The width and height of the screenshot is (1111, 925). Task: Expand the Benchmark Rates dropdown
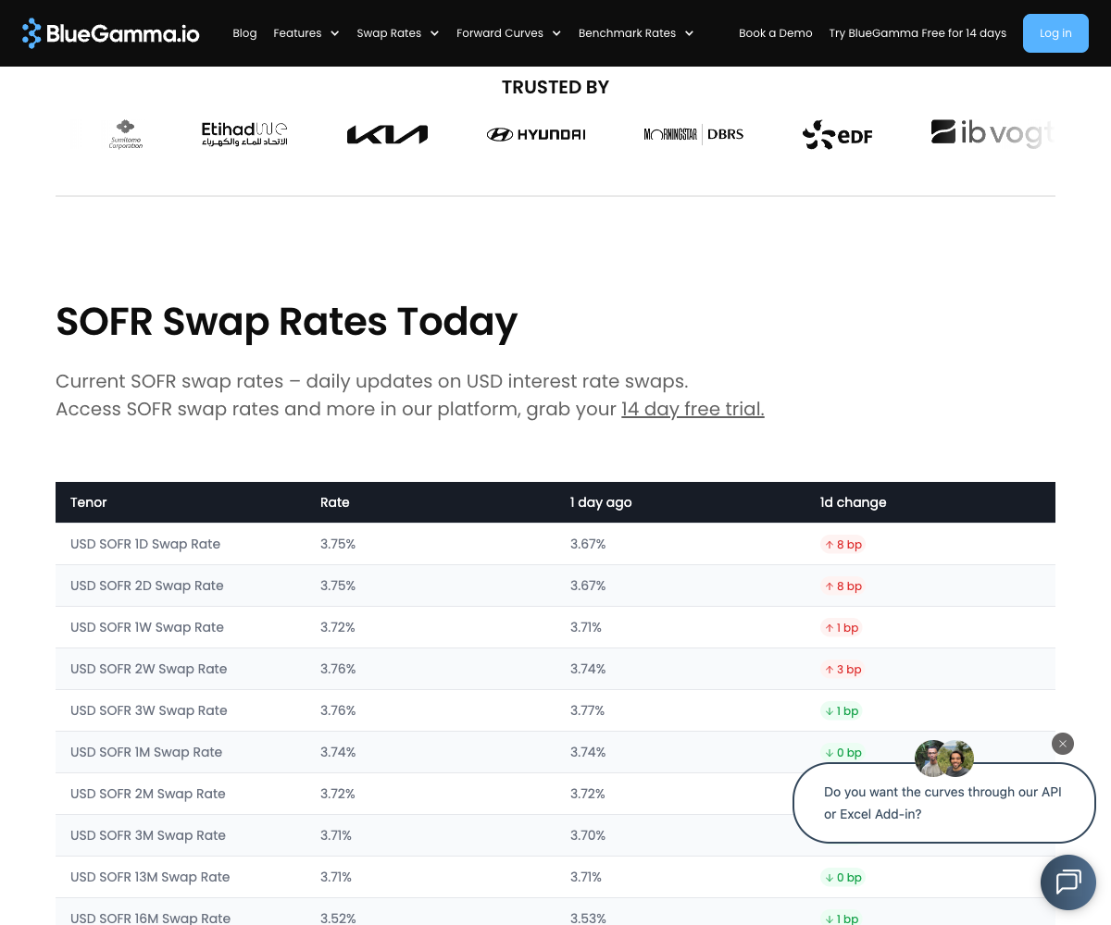(x=636, y=32)
